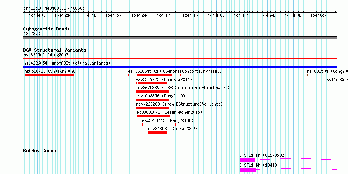The width and height of the screenshot is (348, 174).
Task: Click the 104457k ruler tick label
Action: pos(242,16)
